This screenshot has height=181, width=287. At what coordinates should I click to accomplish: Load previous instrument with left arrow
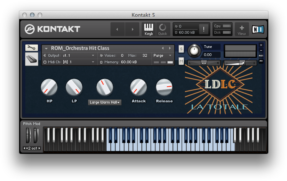click(163, 48)
